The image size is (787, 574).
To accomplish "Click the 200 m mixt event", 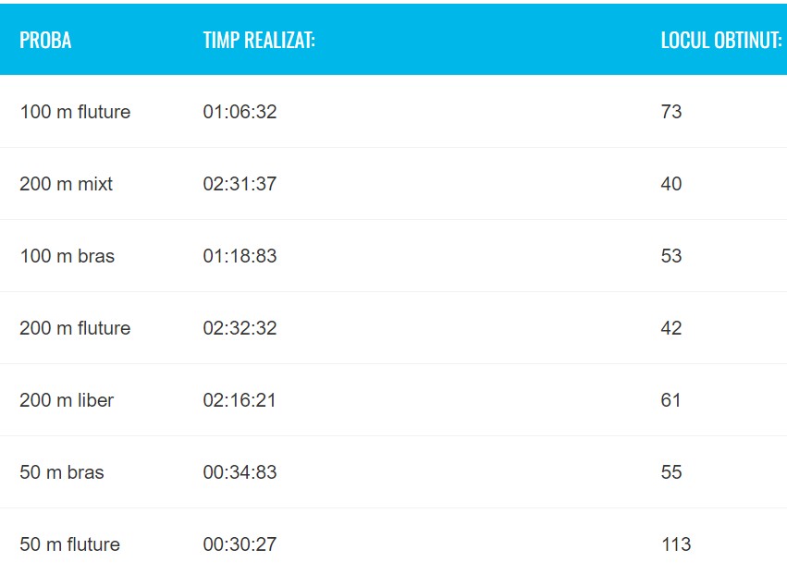I will [66, 184].
